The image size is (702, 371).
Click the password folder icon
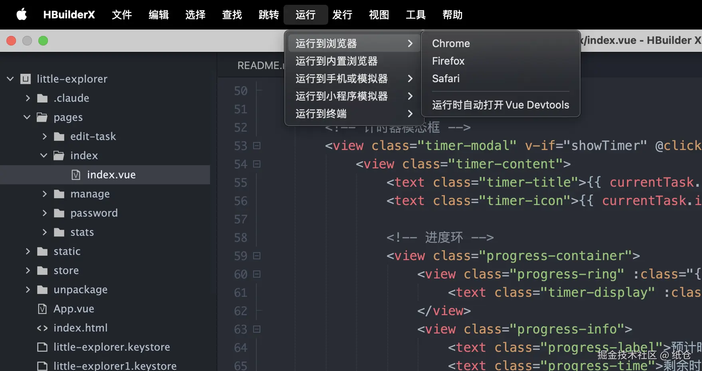coord(59,213)
